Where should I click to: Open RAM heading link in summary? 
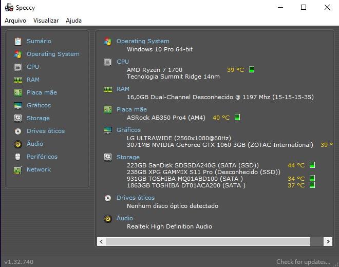click(123, 89)
